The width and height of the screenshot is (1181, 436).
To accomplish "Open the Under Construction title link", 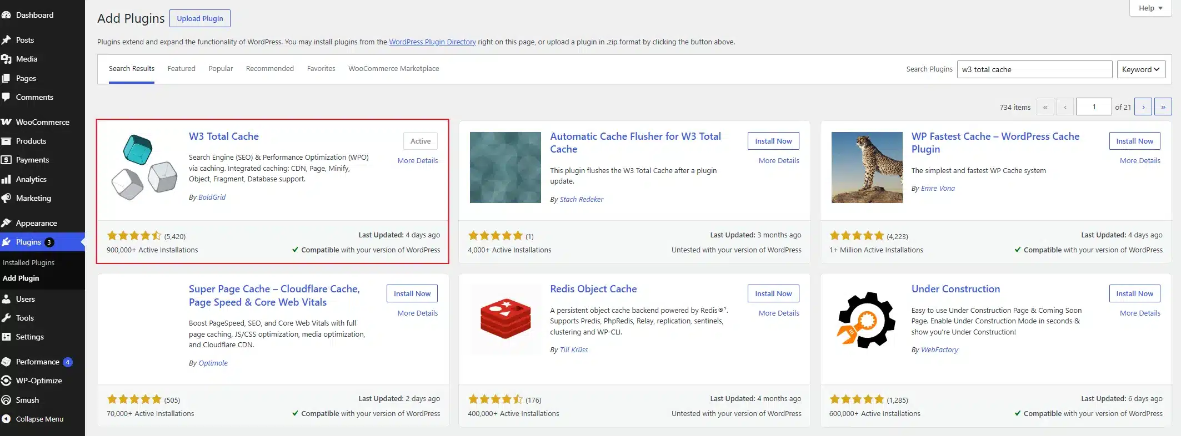I will coord(955,289).
